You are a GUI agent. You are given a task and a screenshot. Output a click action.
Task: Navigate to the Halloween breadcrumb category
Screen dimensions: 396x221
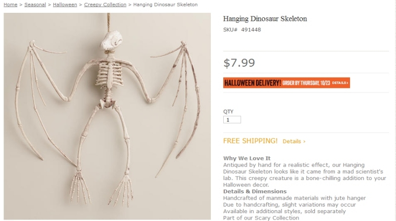[65, 4]
